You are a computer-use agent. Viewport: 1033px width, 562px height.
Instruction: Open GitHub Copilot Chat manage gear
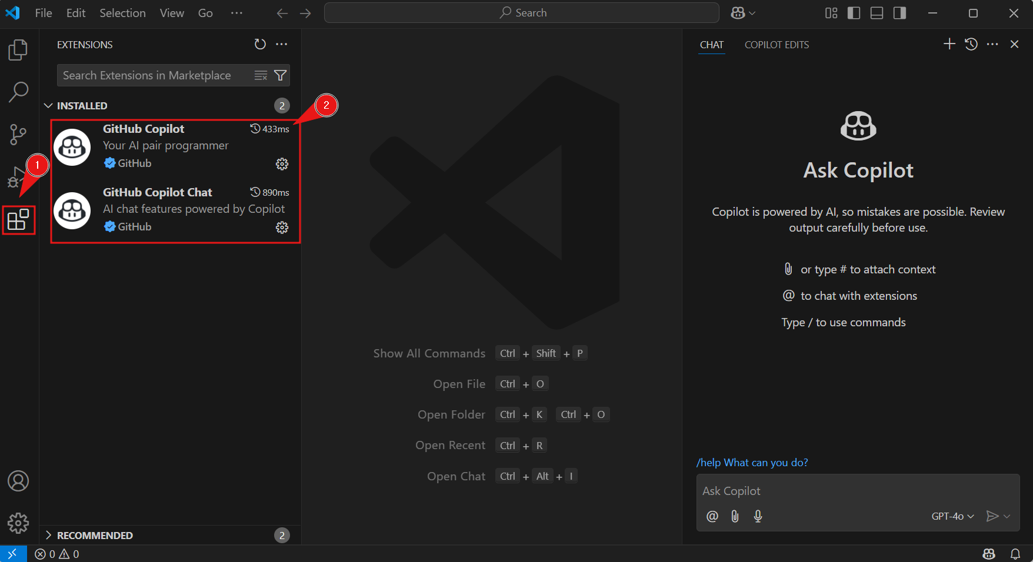coord(282,228)
